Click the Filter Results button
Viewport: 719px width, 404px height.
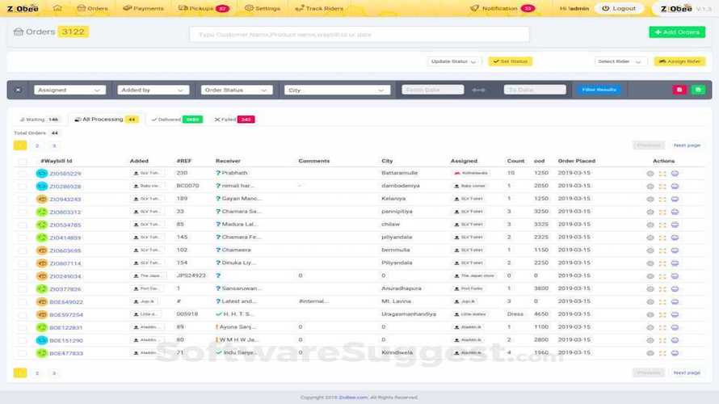(599, 90)
